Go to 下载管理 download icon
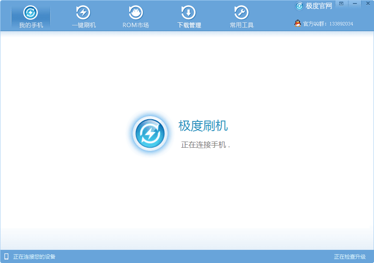This screenshot has width=374, height=263. pos(189,12)
